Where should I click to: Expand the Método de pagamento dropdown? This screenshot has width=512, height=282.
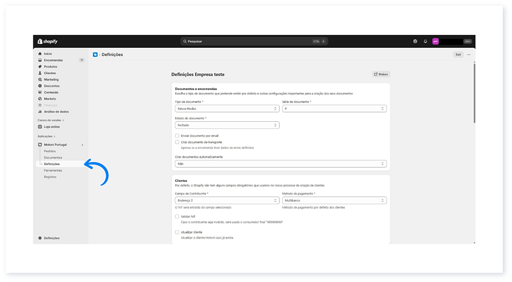334,200
